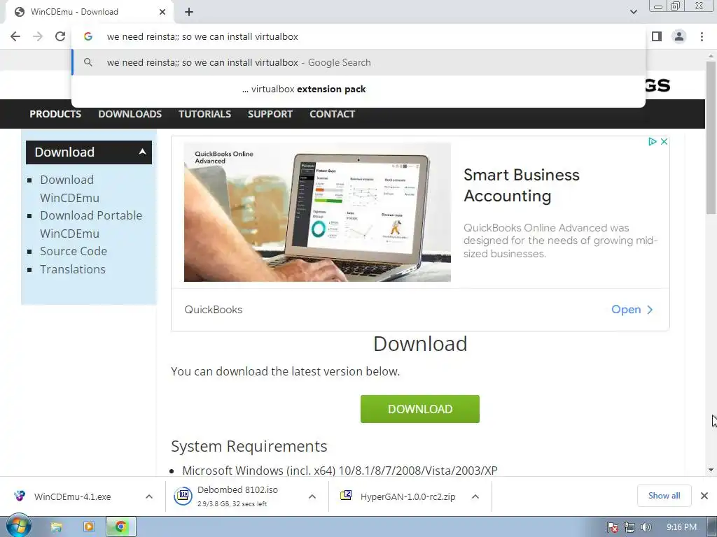Click the AdChoices triangle icon on the ad
The width and height of the screenshot is (717, 537).
[x=653, y=141]
